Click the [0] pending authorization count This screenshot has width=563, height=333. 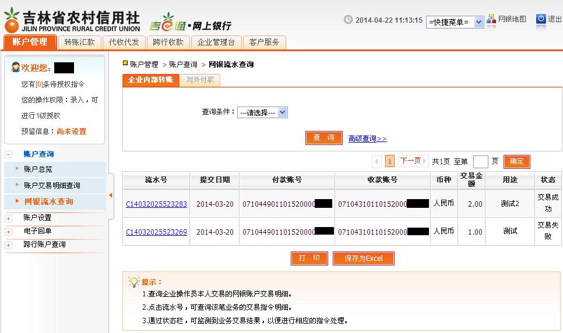coord(39,84)
